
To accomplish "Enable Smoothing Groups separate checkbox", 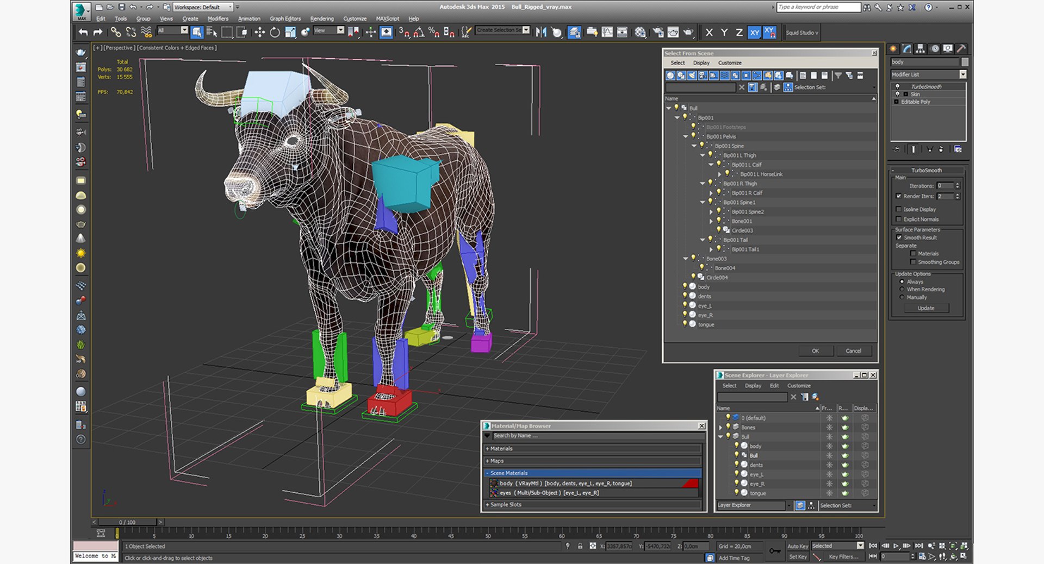I will tap(913, 262).
